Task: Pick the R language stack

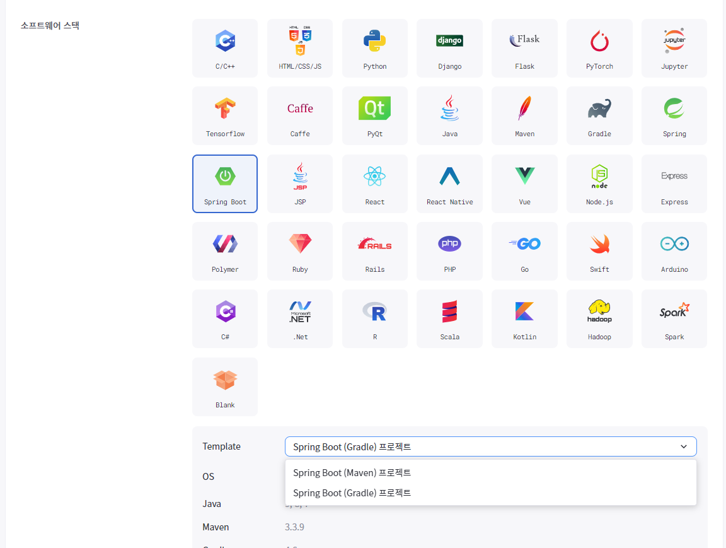Action: click(375, 319)
